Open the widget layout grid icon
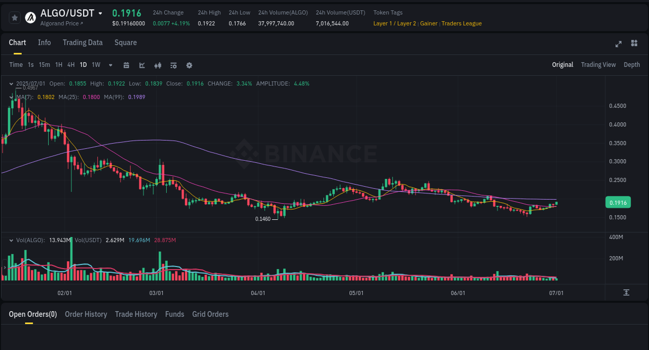Image resolution: width=649 pixels, height=350 pixels. point(634,44)
